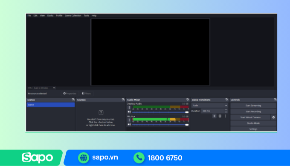
Task: Open transition properties three-dot icon
Action: point(226,116)
